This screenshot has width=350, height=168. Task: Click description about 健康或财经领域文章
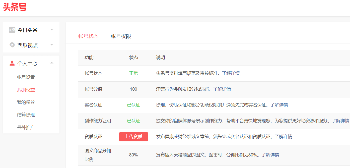click(215, 137)
